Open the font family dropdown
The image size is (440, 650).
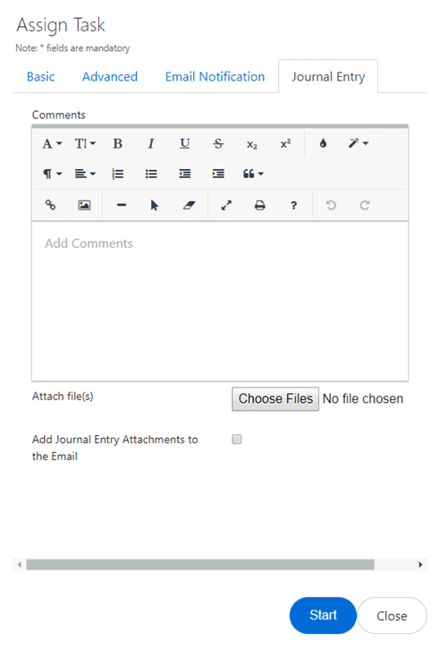(x=52, y=144)
